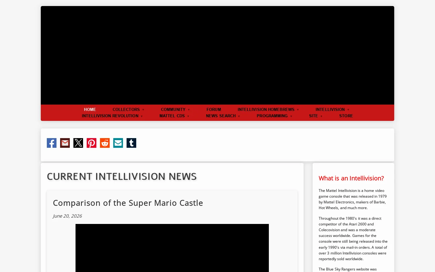
Task: Open Intellivision Homebrews menu
Action: [x=266, y=109]
